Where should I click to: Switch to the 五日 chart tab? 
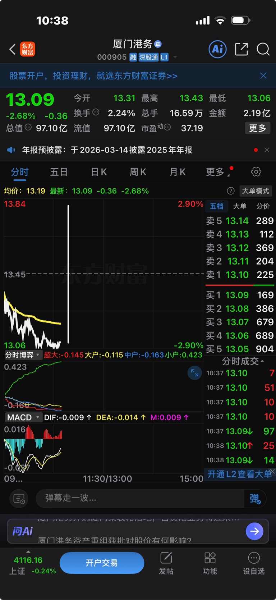(59, 172)
